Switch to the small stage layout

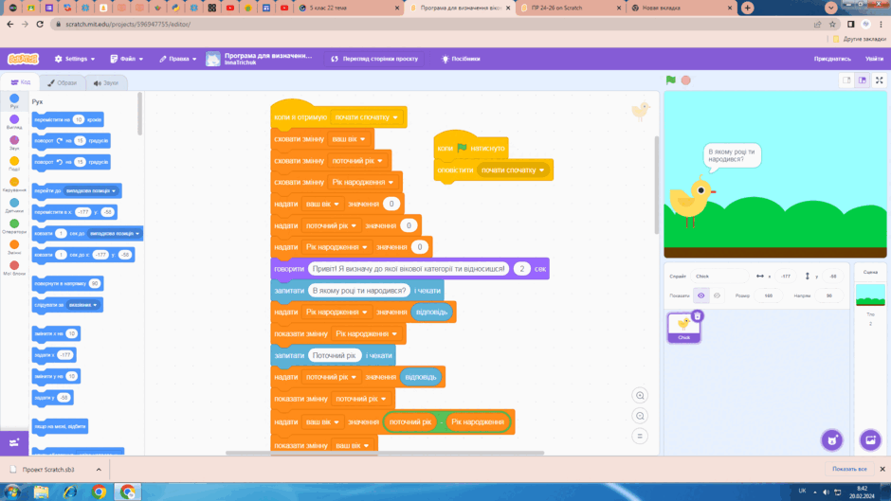click(x=846, y=81)
